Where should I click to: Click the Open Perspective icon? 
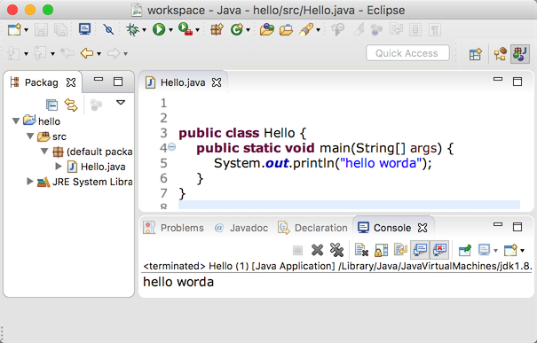(476, 54)
